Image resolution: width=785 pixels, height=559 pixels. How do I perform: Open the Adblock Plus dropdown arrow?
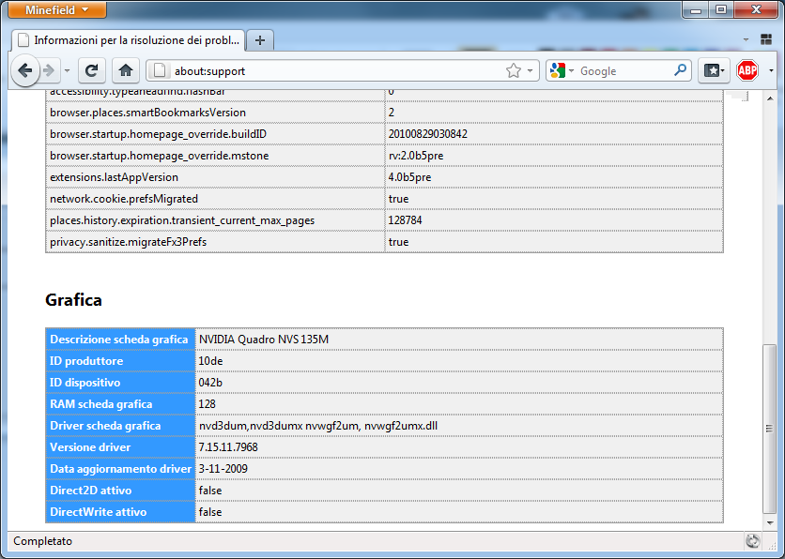pos(771,71)
